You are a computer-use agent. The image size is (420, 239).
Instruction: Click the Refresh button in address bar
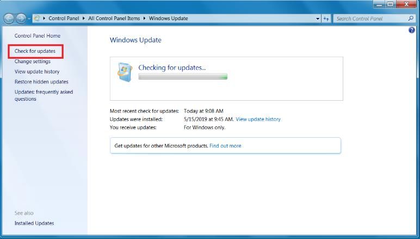(x=326, y=19)
